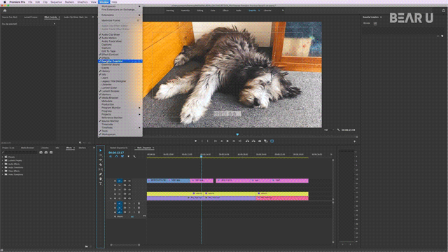Click the Home icon at top left
This screenshot has width=448, height=252.
tap(5, 10)
